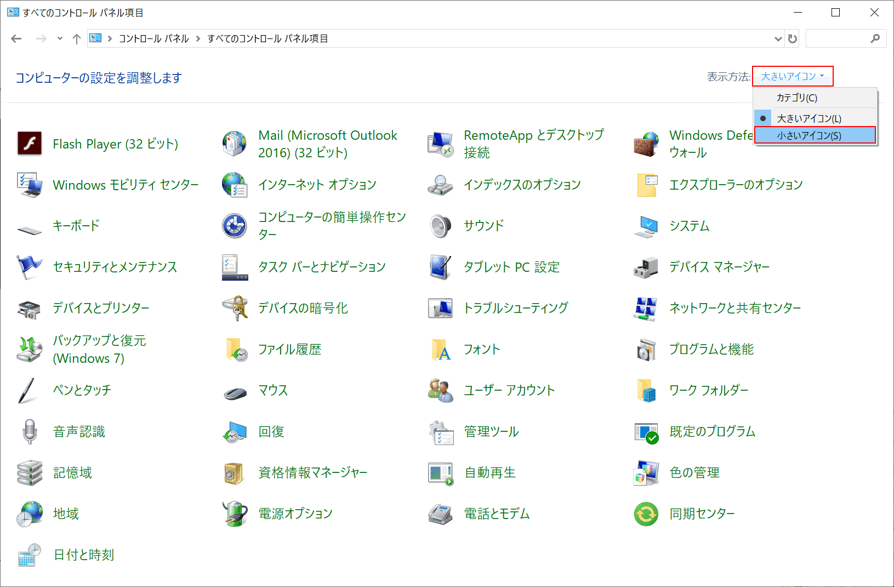
Task: Open デバイスの暗号化 lock icon
Action: pyautogui.click(x=235, y=308)
